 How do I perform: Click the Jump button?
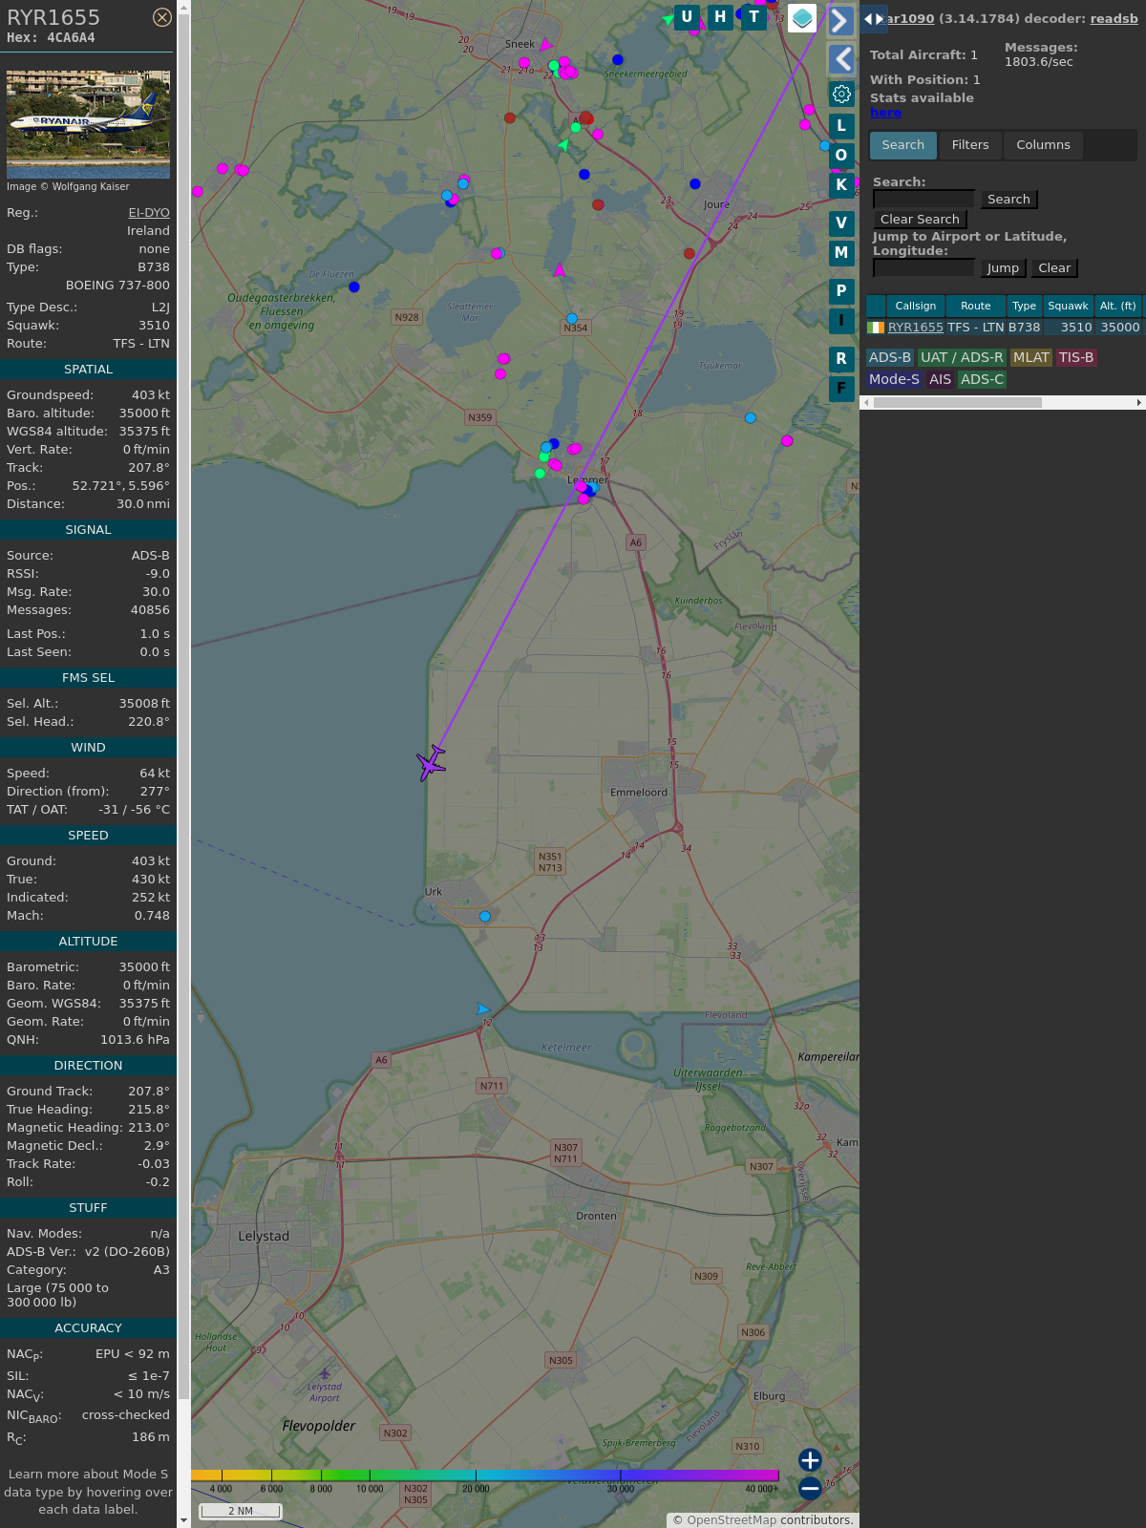point(1003,268)
